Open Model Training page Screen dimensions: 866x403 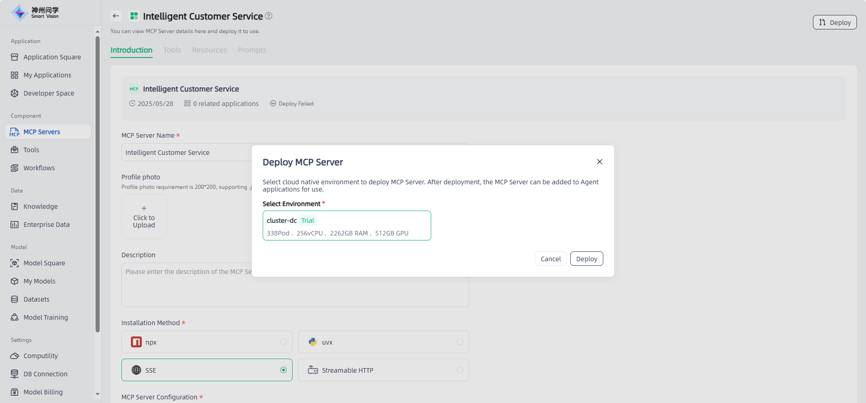pyautogui.click(x=45, y=317)
